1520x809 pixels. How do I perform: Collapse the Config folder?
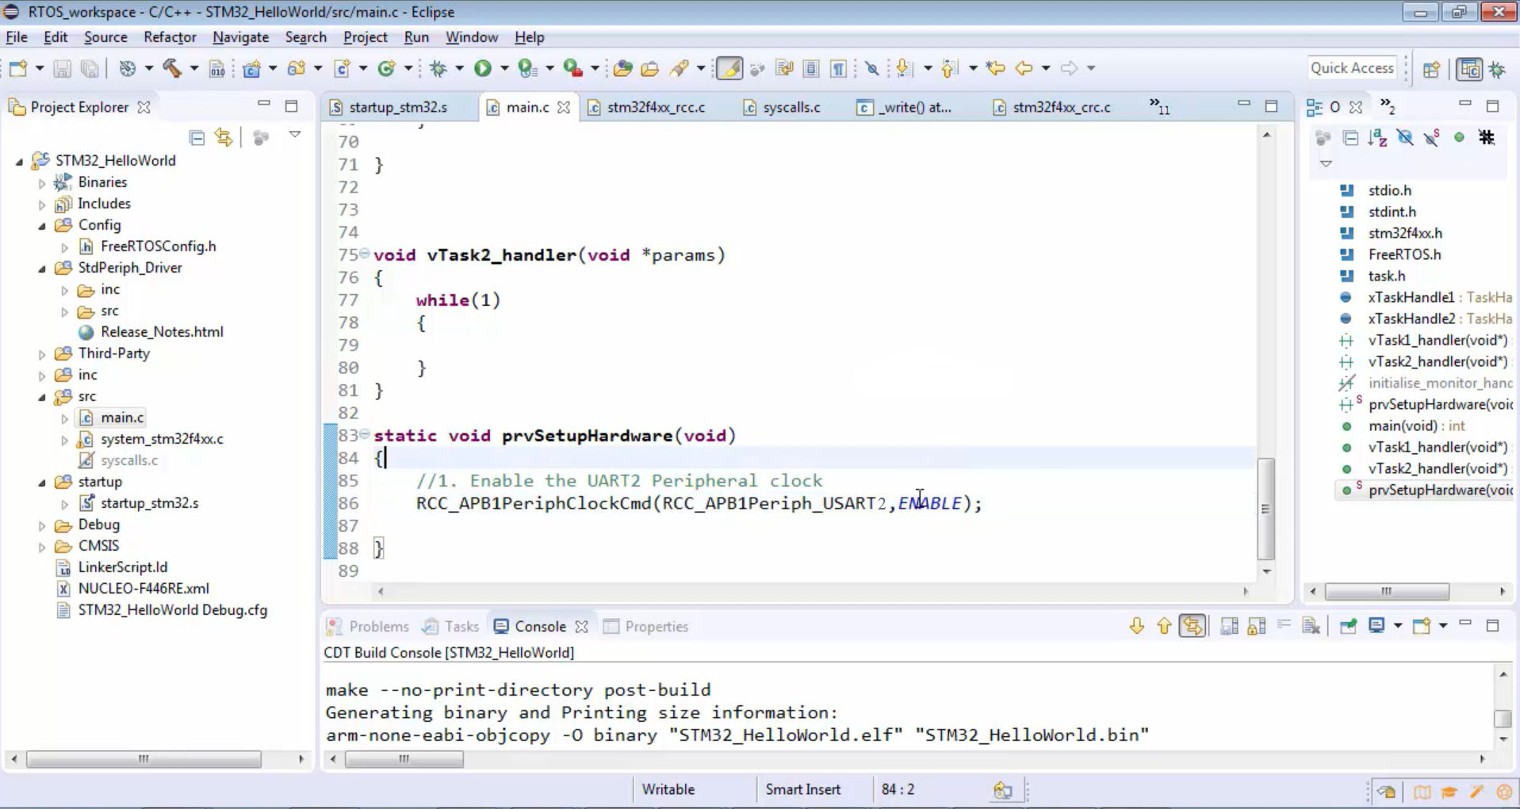[x=42, y=226]
